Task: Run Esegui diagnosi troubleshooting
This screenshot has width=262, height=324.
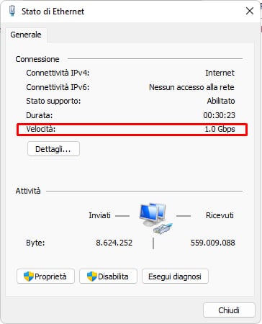Action: pos(175,276)
